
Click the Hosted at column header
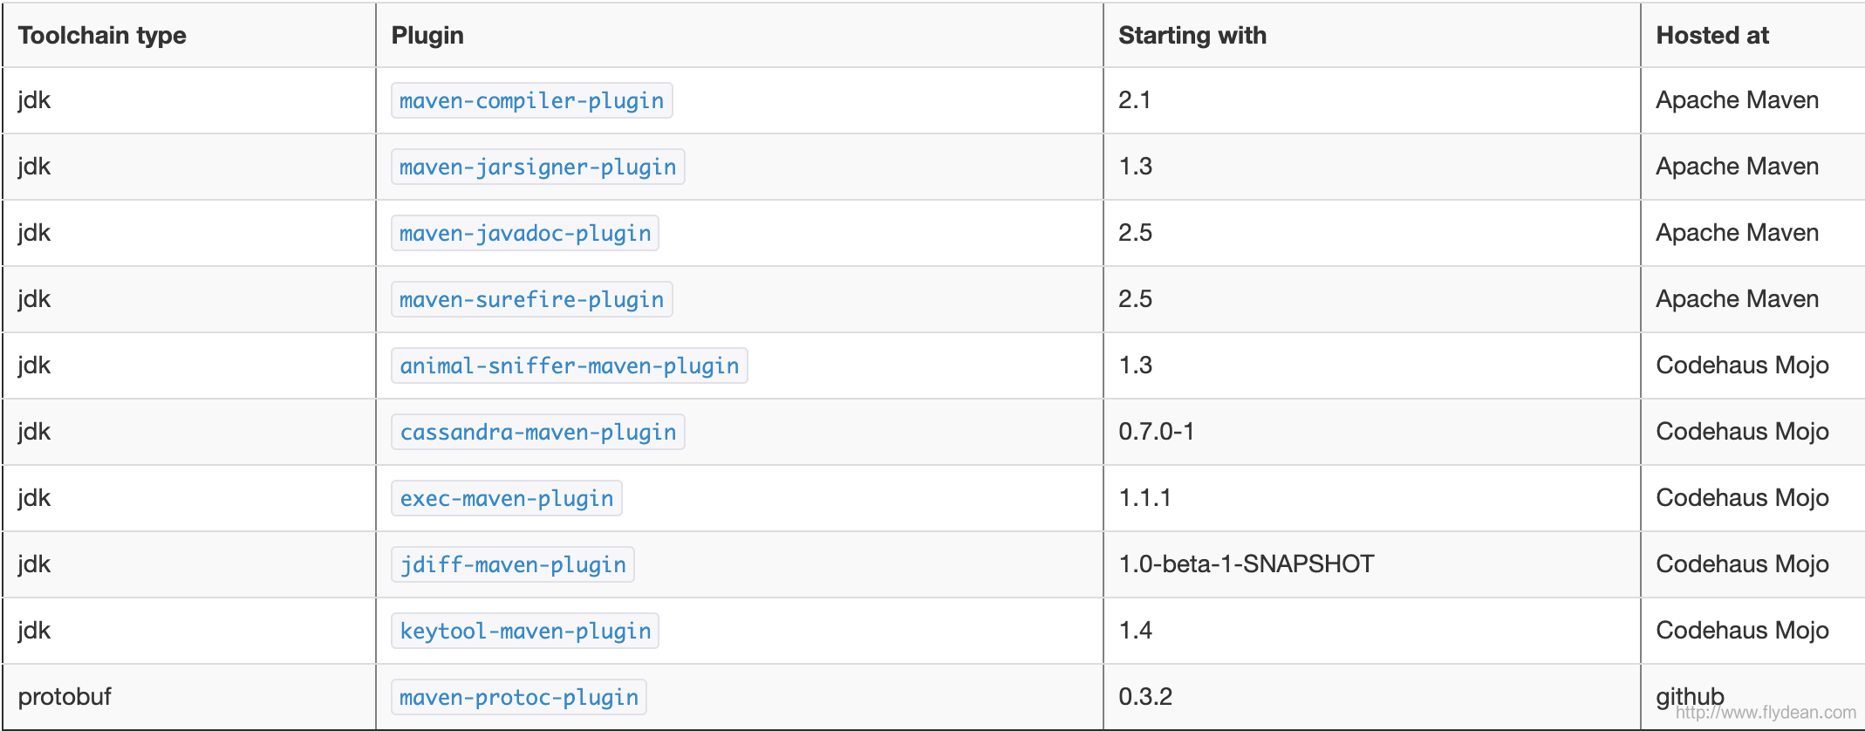(x=1711, y=36)
